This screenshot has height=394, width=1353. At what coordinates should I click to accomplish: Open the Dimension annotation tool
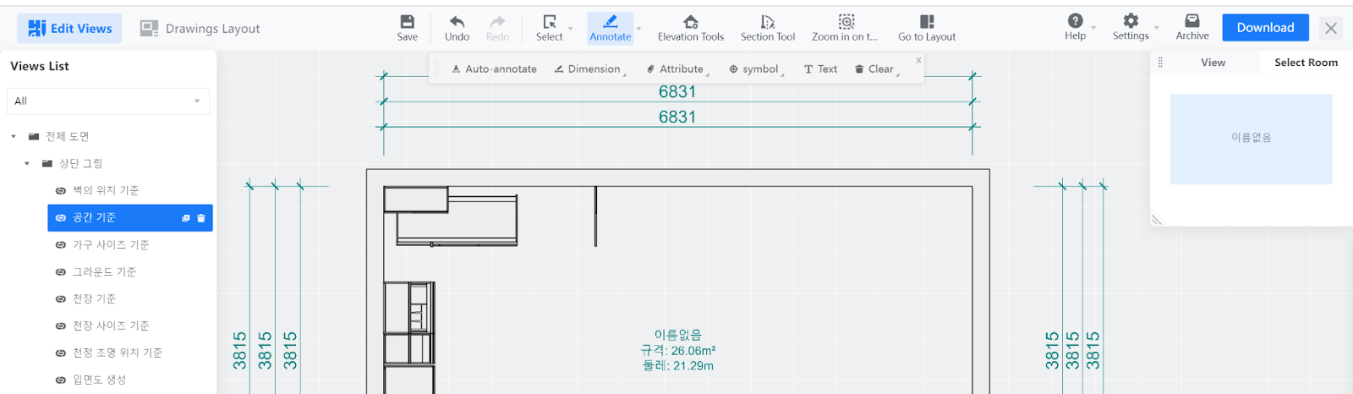(x=588, y=69)
